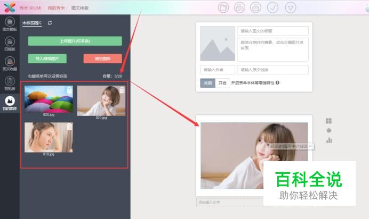Open the 我的秀米 link
Viewport: 369px width, 219px height.
click(56, 8)
